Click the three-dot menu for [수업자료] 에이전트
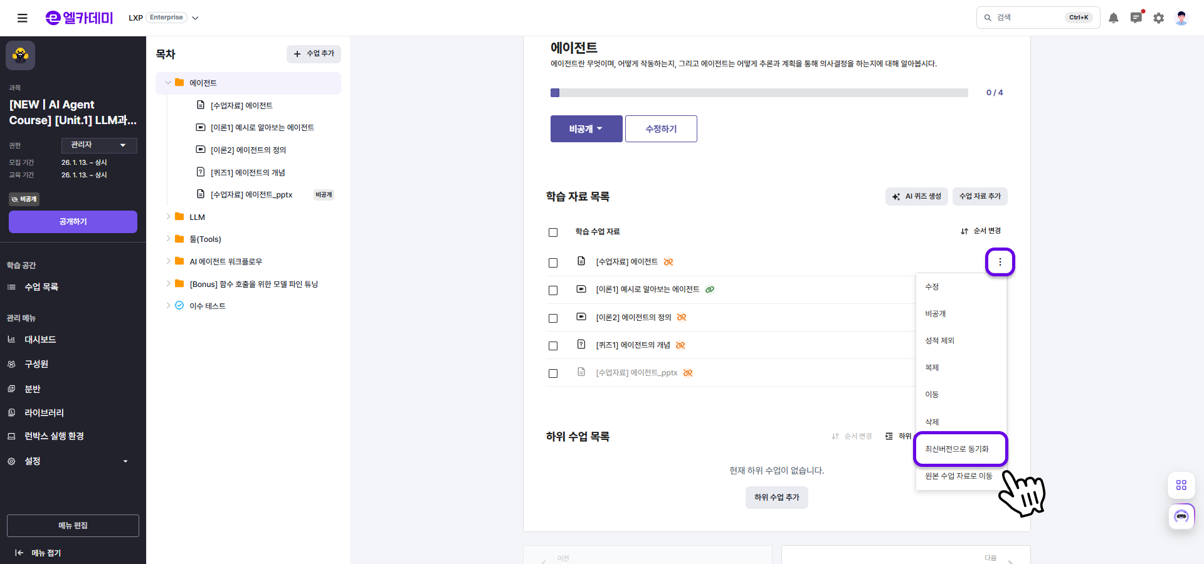Image resolution: width=1204 pixels, height=564 pixels. point(1000,262)
